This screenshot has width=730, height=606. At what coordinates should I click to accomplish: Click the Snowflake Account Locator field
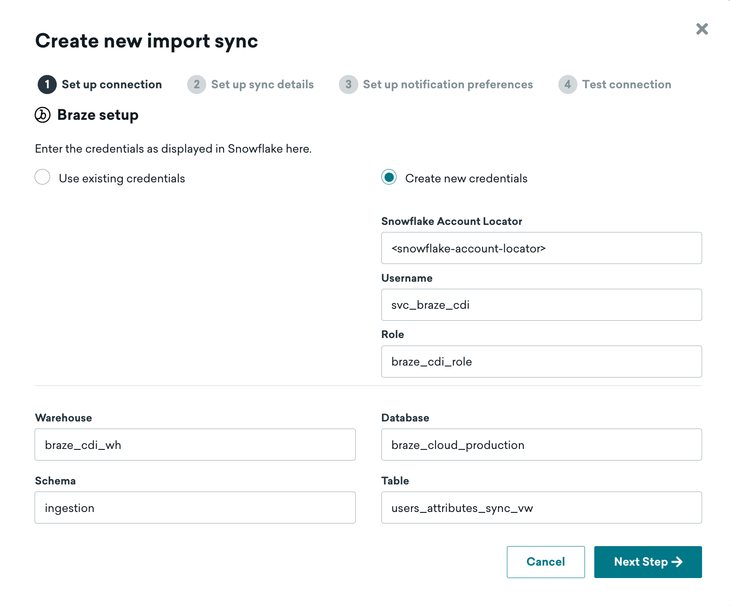click(541, 248)
